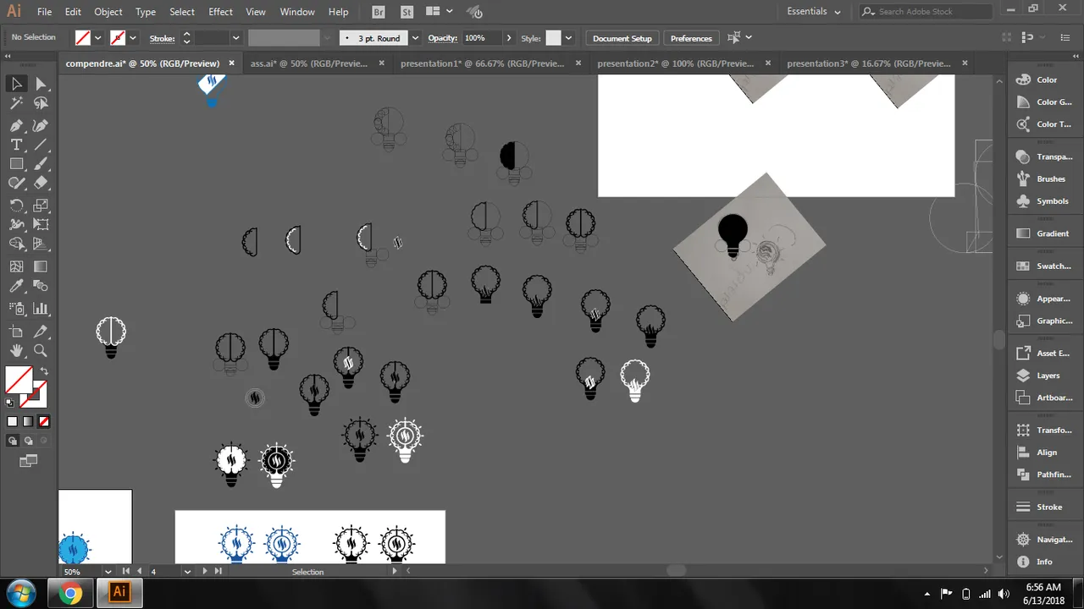Select the Pen tool

point(16,125)
